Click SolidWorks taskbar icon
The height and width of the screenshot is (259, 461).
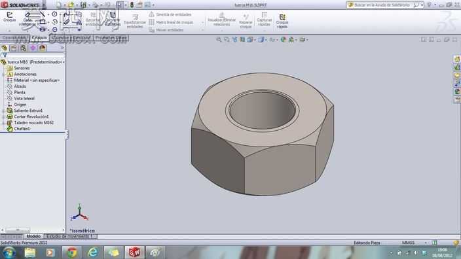click(134, 252)
